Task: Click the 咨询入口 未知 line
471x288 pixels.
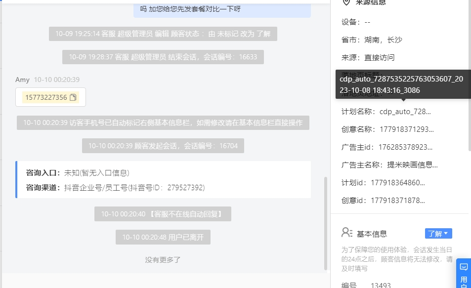Action: pyautogui.click(x=78, y=173)
